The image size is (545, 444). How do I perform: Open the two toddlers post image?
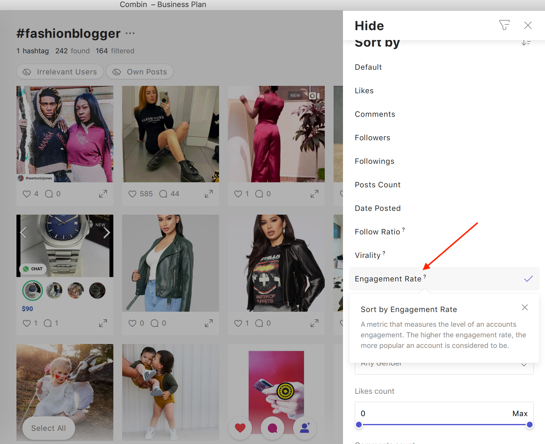(x=171, y=392)
